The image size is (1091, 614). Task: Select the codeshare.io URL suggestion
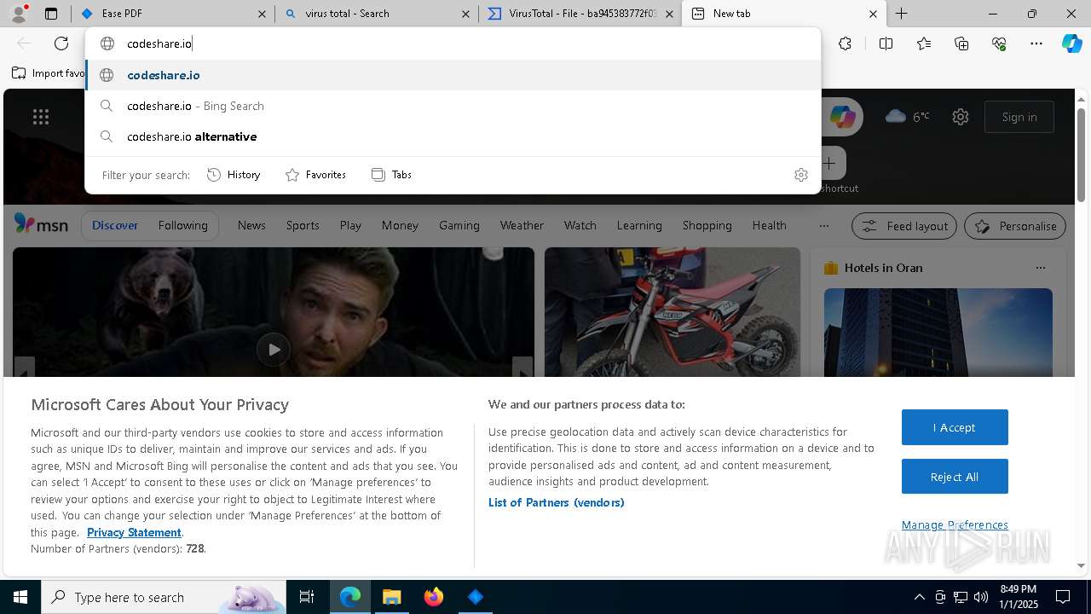point(453,75)
